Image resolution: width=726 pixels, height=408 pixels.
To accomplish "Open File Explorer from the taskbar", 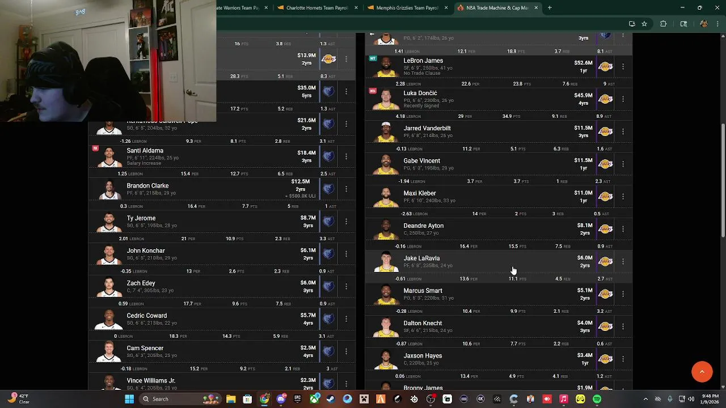I will [231, 399].
